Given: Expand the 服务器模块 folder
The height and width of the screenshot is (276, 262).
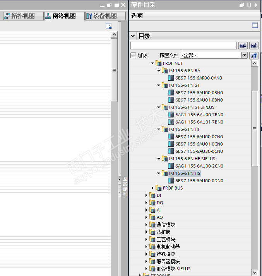Looking at the screenshot, I should [146, 261].
